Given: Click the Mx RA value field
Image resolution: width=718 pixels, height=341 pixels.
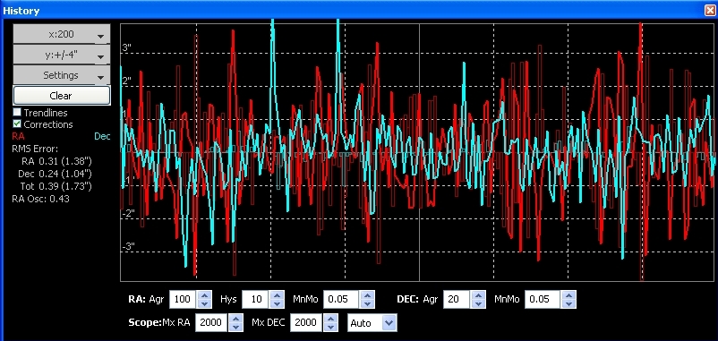Looking at the screenshot, I should (211, 323).
